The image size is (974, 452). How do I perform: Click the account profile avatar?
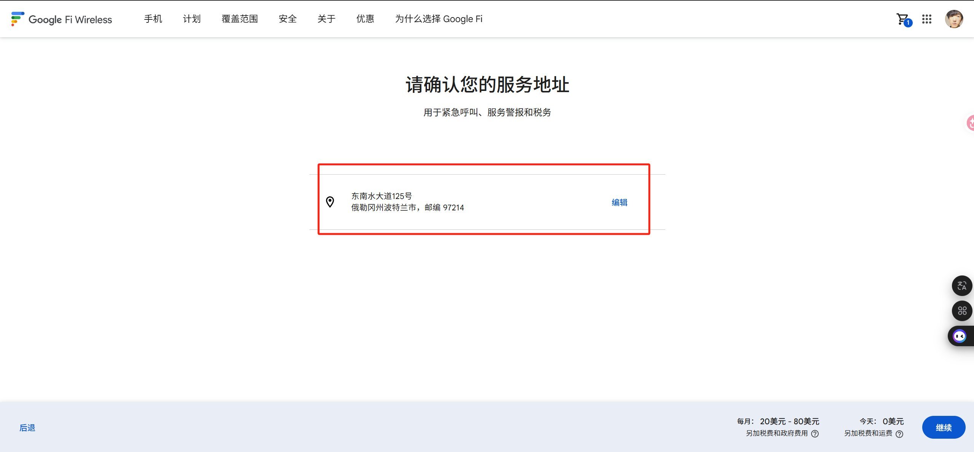954,19
